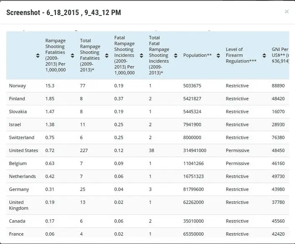Click the GNI Per column header
This screenshot has height=244, width=295.
tap(280, 55)
